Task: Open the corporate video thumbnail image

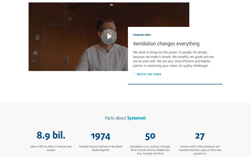Action: click(x=78, y=37)
